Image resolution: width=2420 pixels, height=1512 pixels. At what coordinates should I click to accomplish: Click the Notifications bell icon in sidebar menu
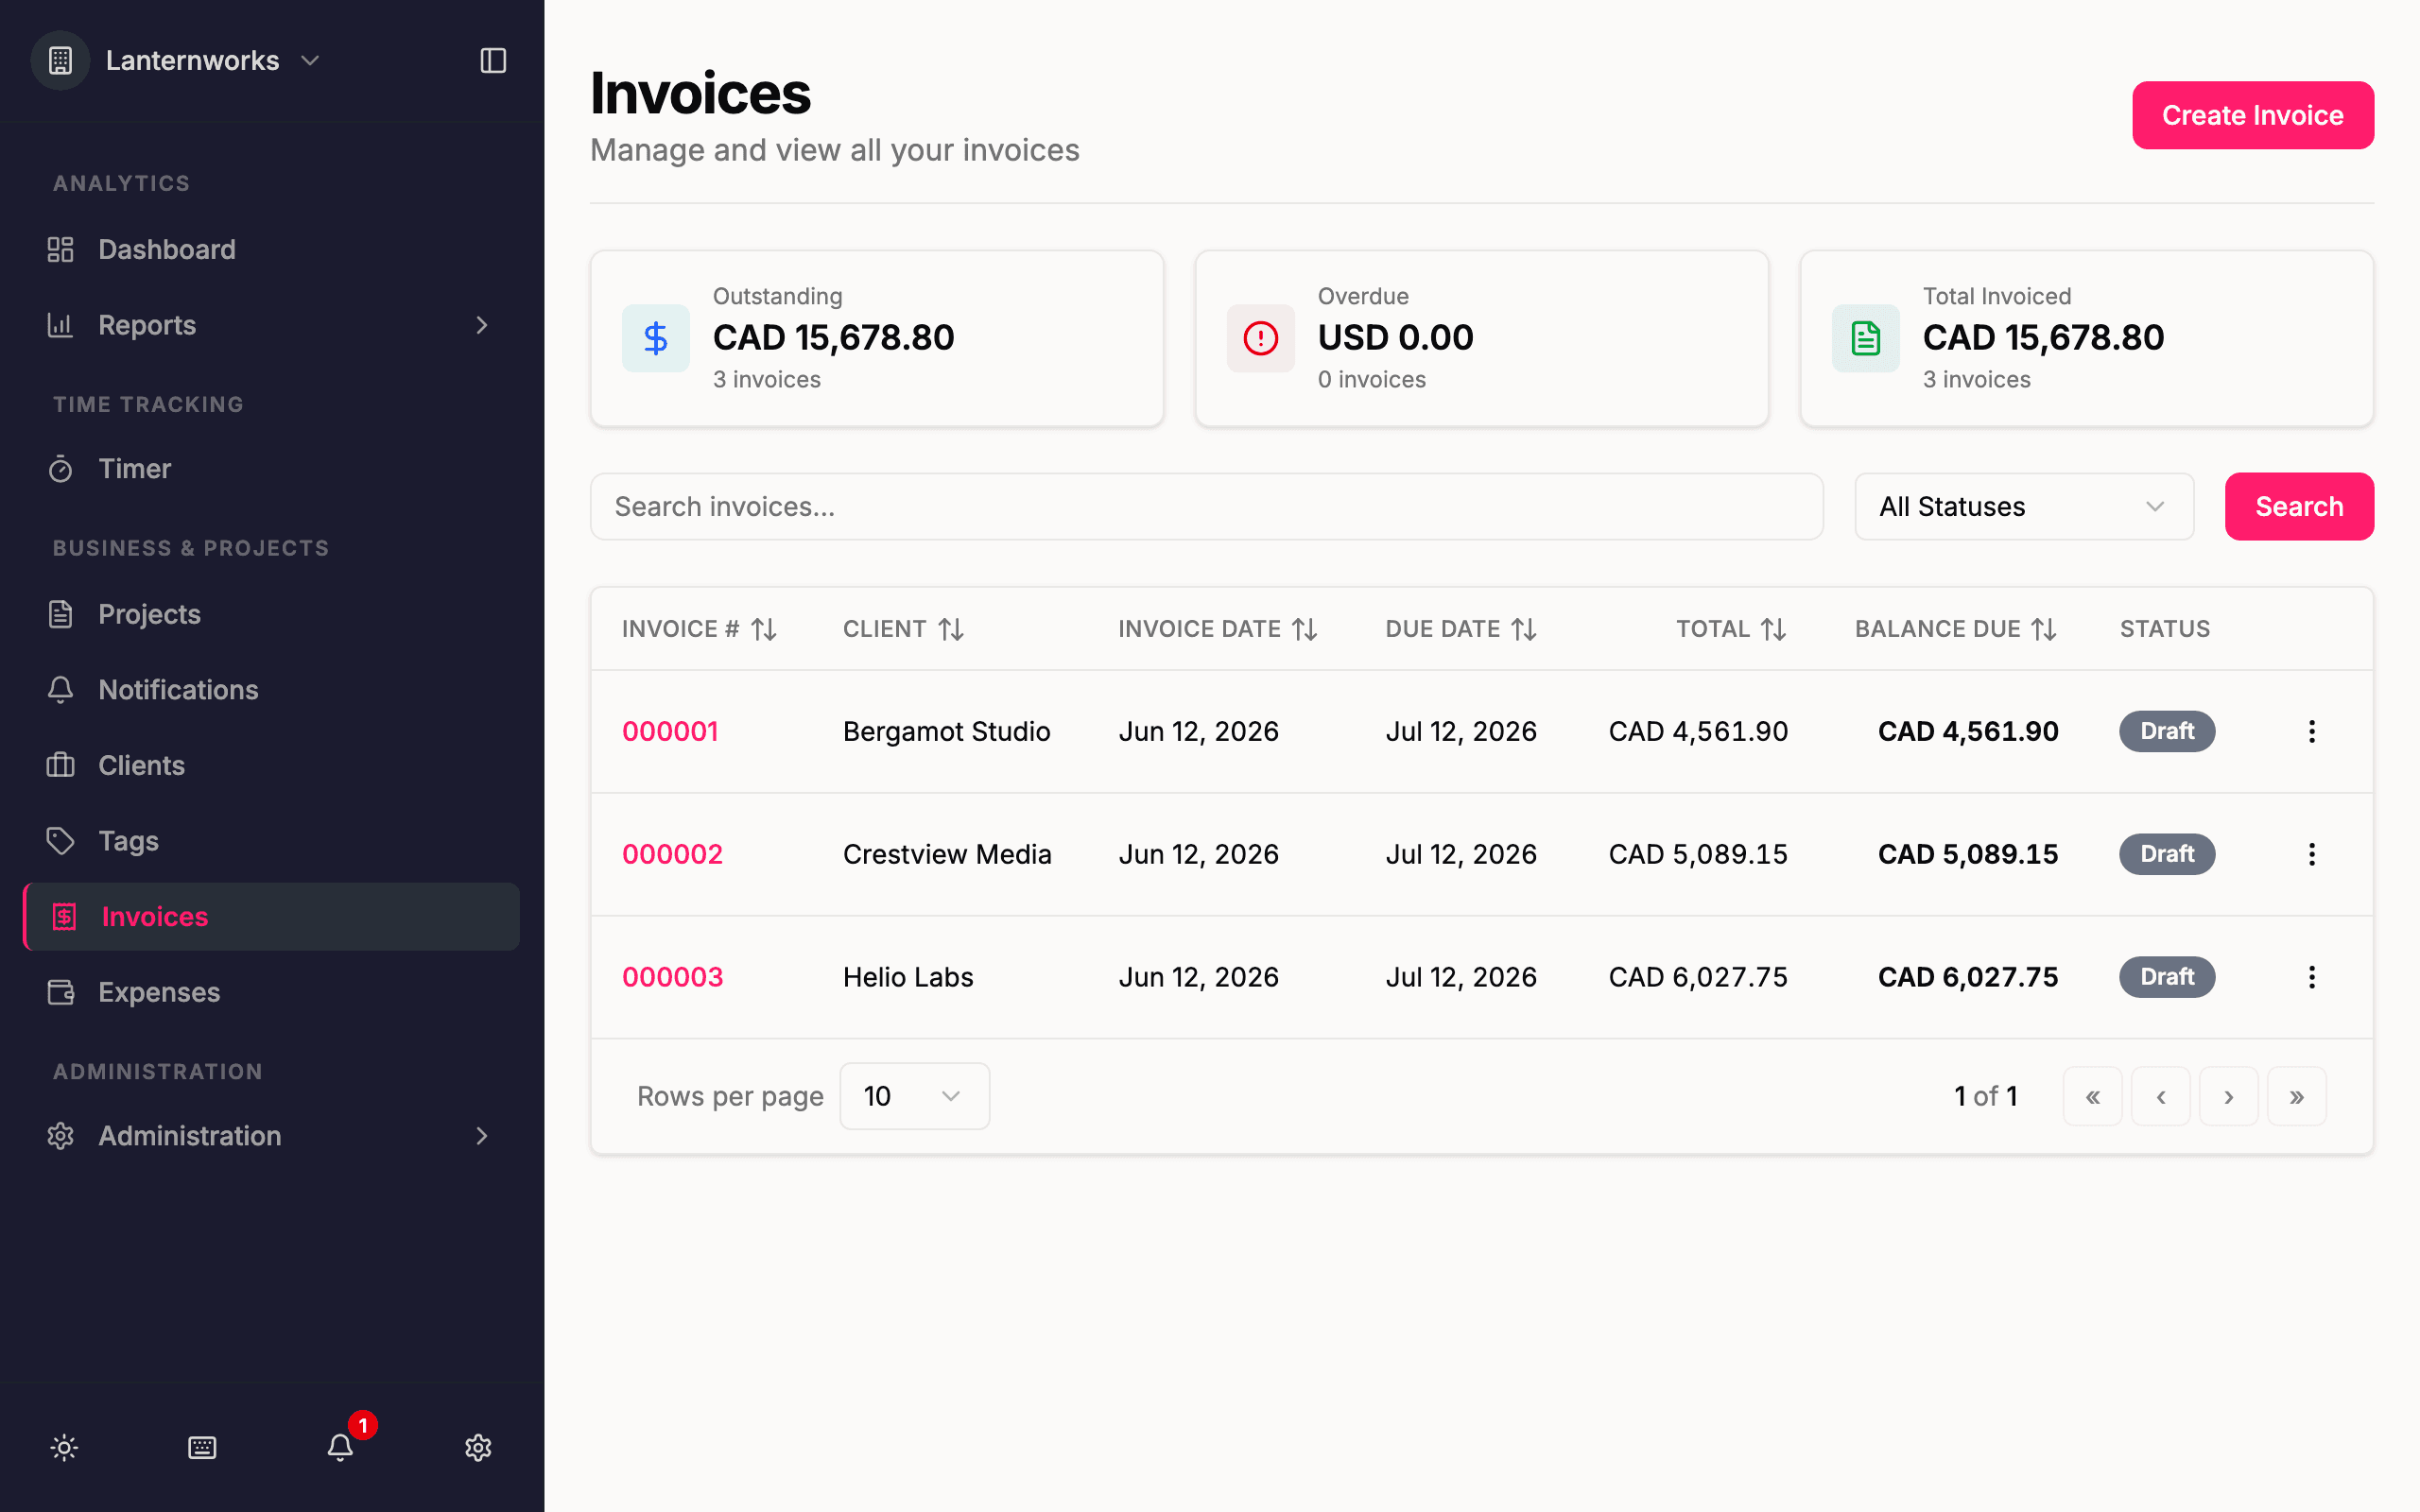[60, 689]
